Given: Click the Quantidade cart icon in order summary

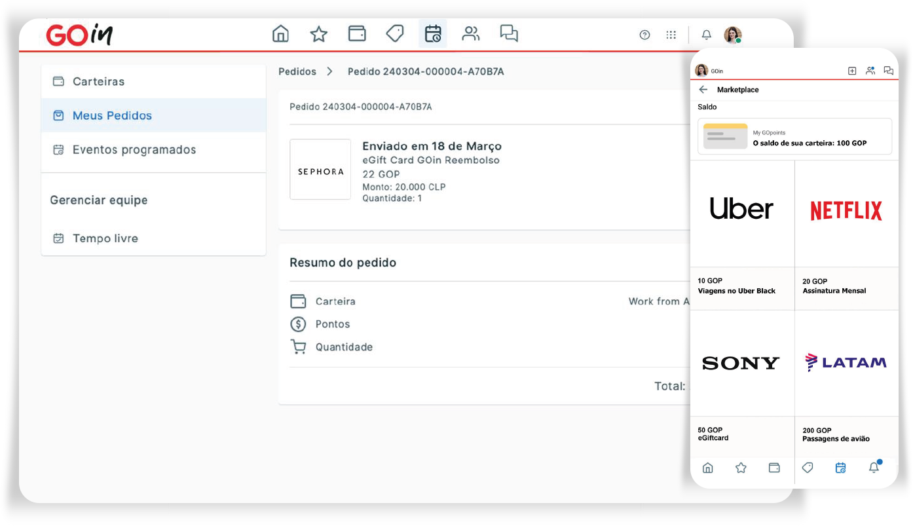Looking at the screenshot, I should click(x=298, y=347).
